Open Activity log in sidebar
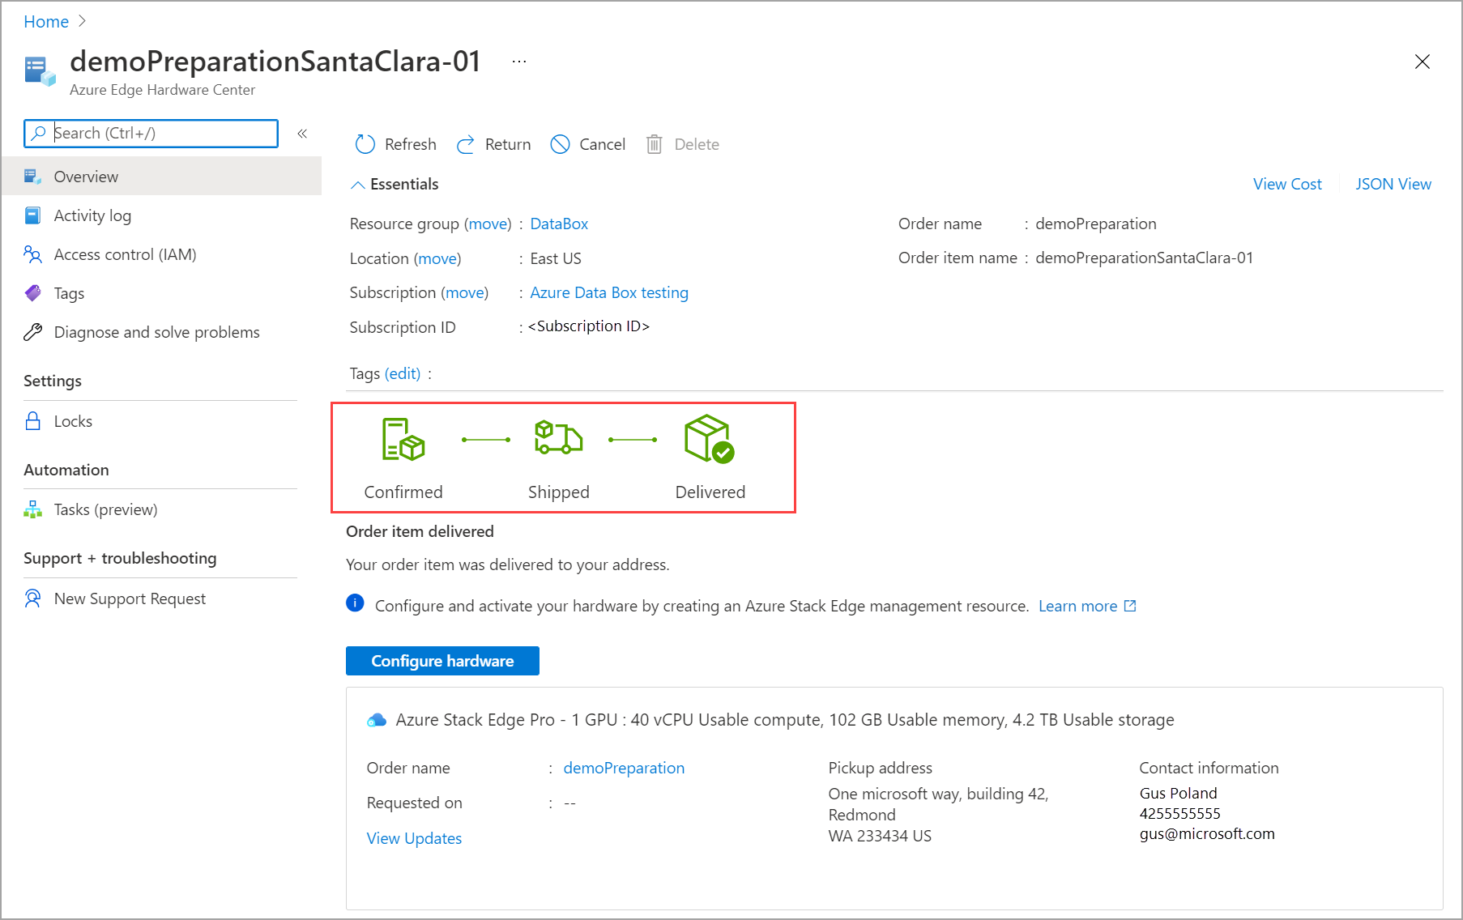The image size is (1463, 920). tap(92, 215)
